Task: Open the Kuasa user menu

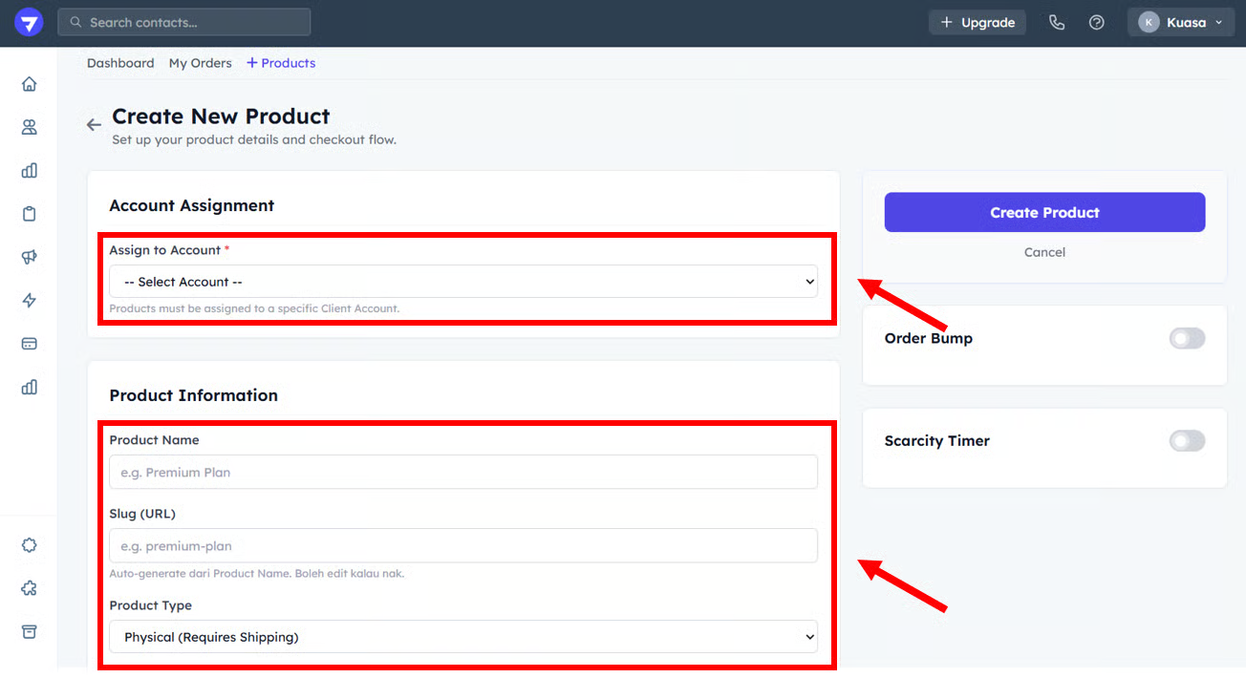Action: 1180,22
